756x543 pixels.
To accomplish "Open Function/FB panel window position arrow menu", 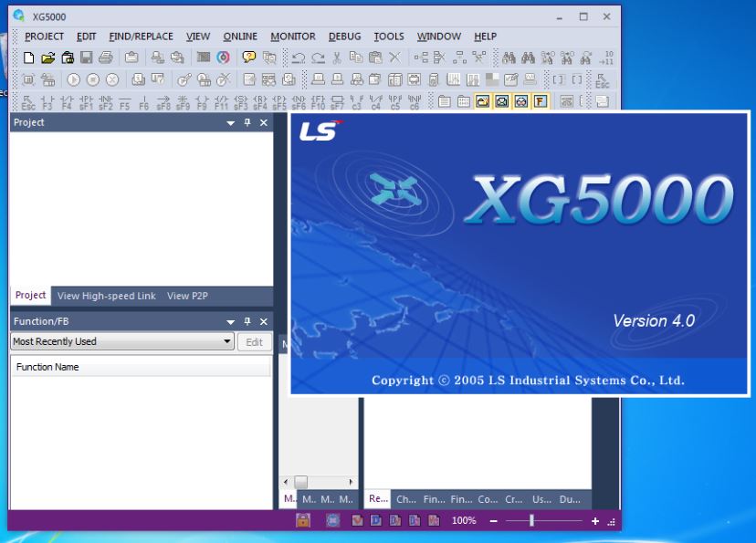I will tap(231, 322).
